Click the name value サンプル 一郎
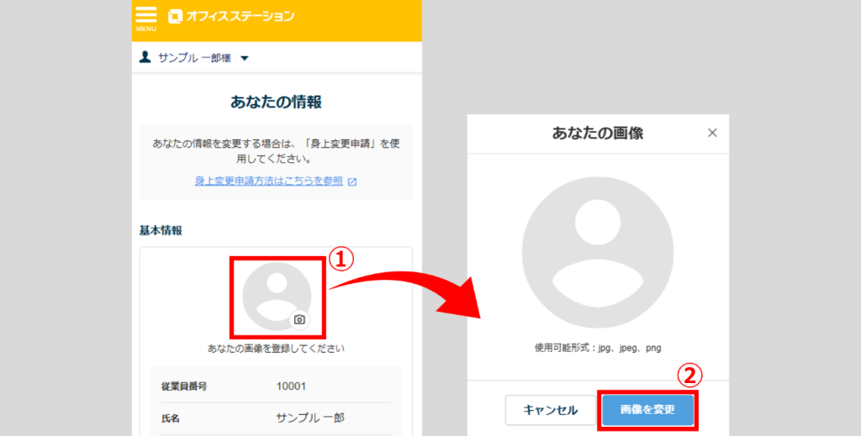 pyautogui.click(x=310, y=418)
